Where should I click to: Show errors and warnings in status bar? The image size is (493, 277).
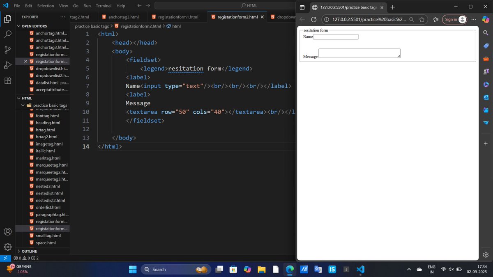(26, 258)
